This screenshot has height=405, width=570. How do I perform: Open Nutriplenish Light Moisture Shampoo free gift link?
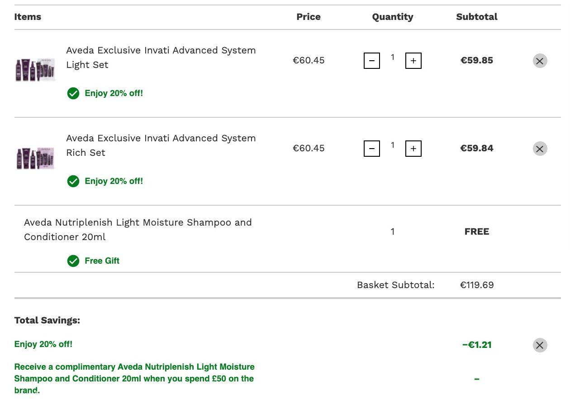tap(138, 230)
